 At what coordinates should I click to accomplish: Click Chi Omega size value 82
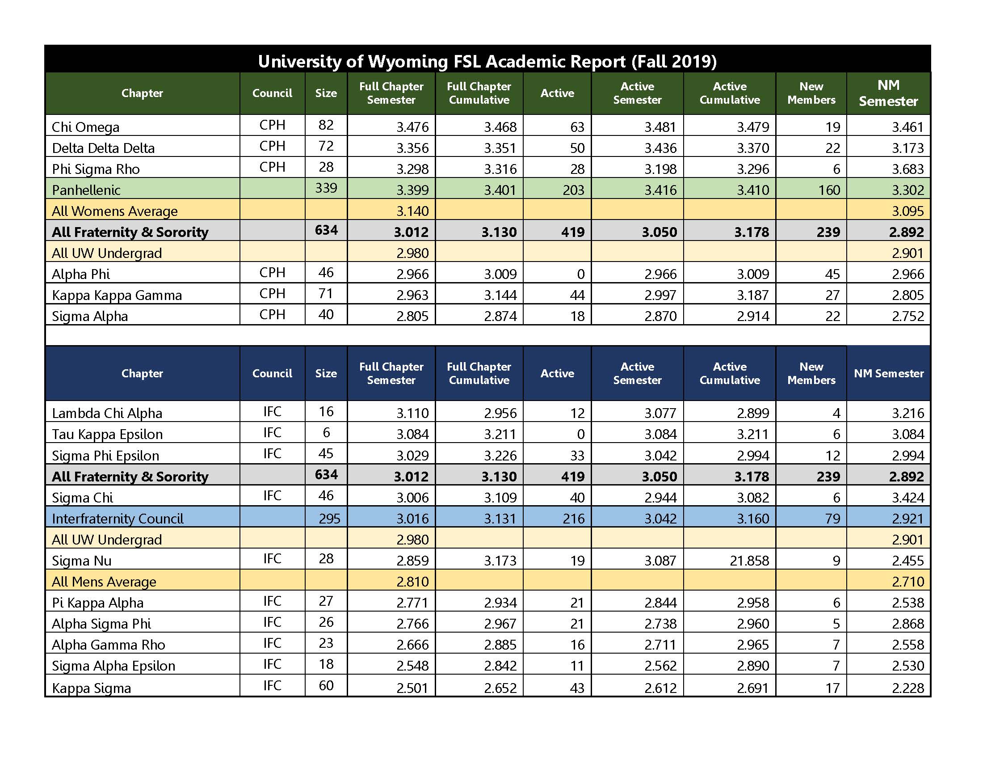point(326,125)
